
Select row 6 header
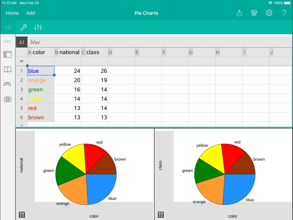point(21,117)
